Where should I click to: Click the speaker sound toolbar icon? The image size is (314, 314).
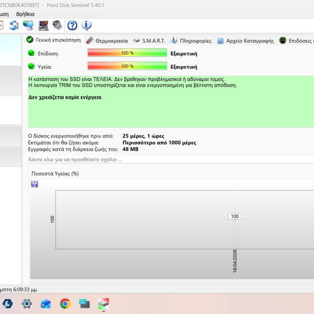coord(57,25)
